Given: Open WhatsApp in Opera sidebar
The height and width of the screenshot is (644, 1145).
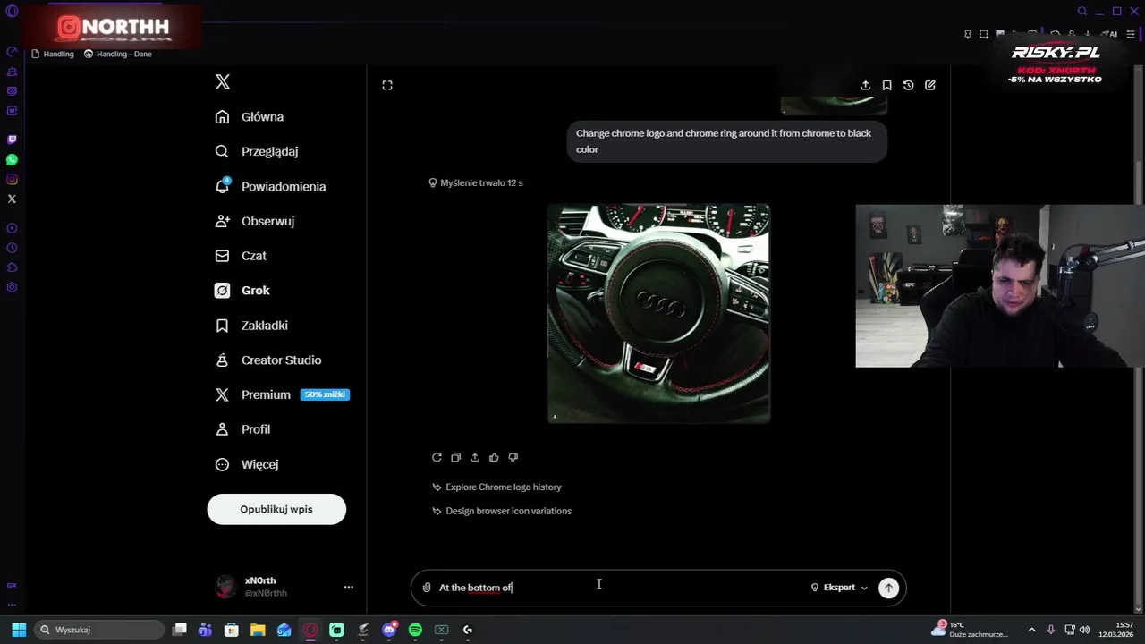Looking at the screenshot, I should pos(12,159).
